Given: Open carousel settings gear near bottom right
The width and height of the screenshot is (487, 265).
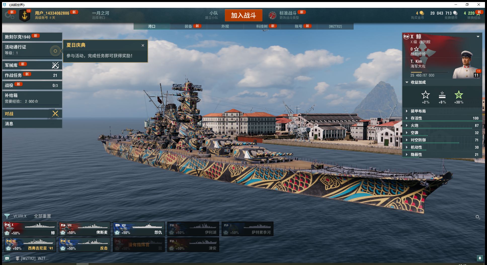Looking at the screenshot, I should (x=478, y=217).
